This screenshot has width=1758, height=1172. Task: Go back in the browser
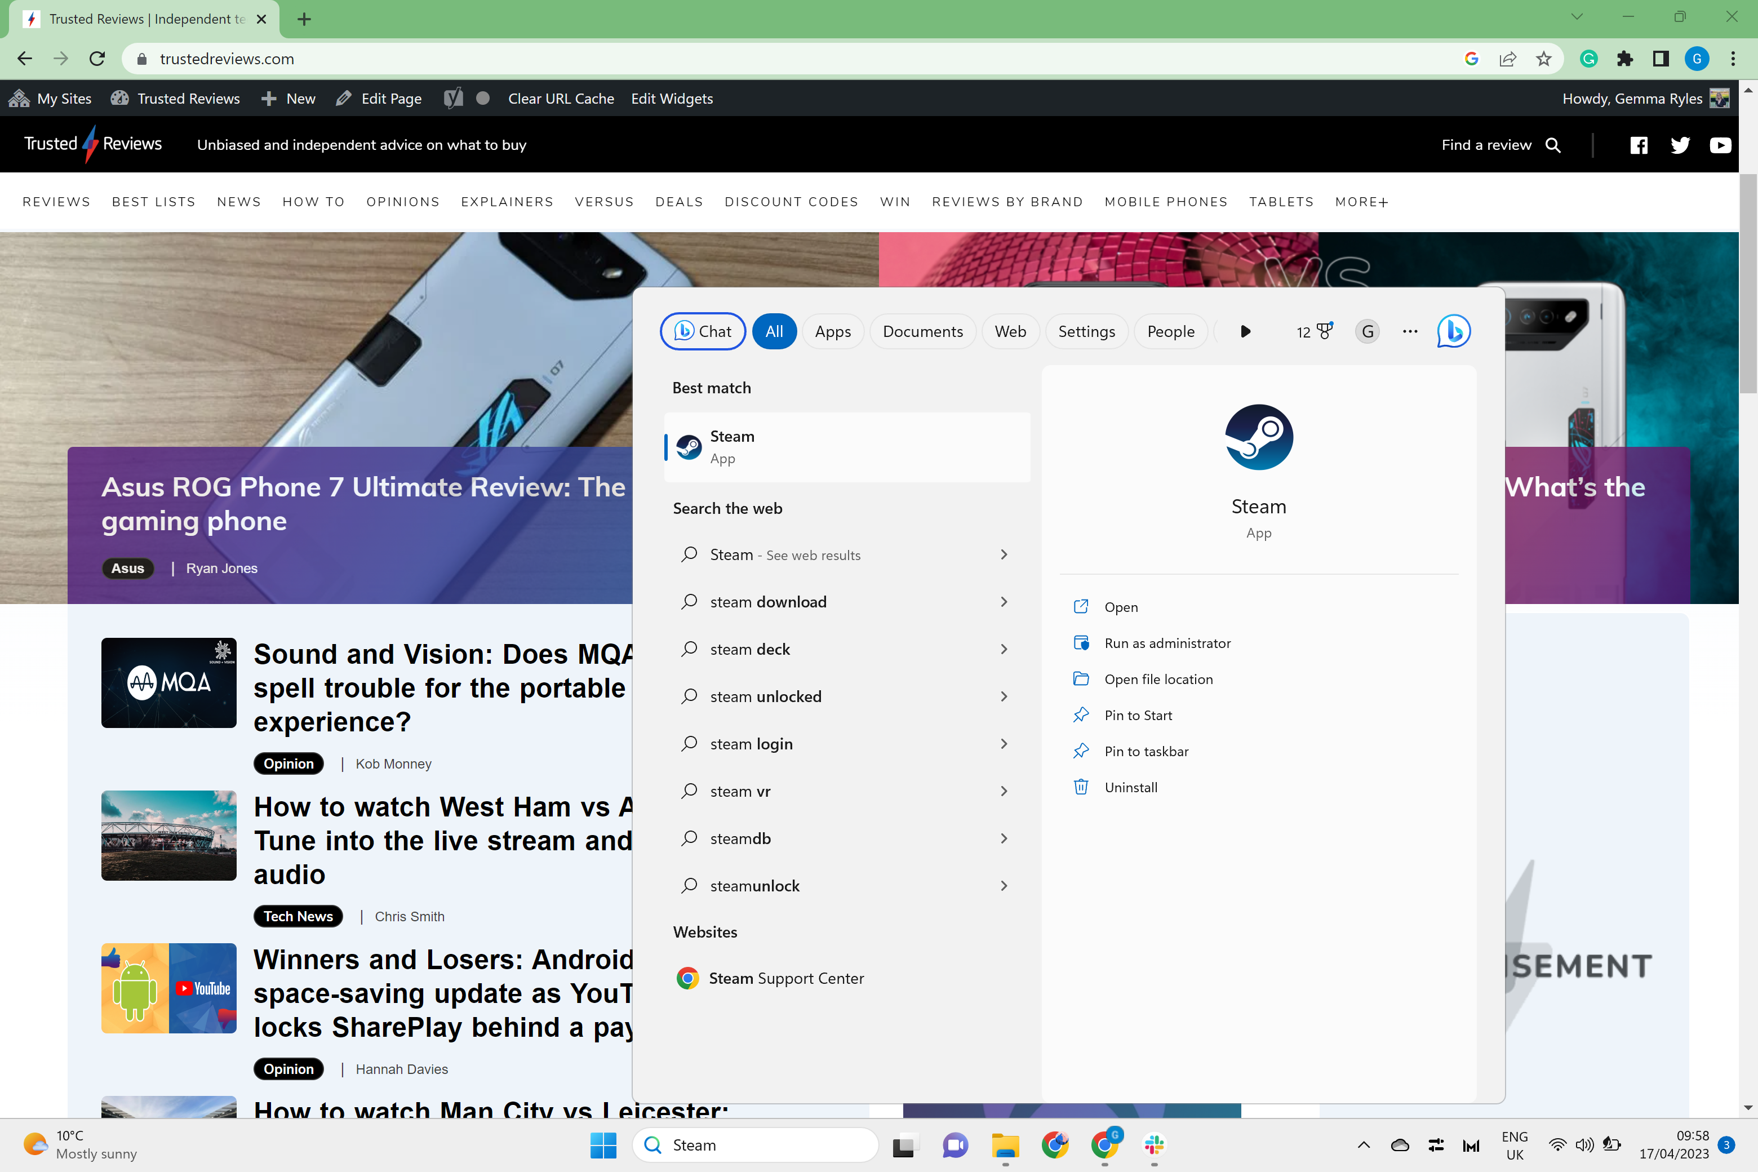click(x=25, y=58)
